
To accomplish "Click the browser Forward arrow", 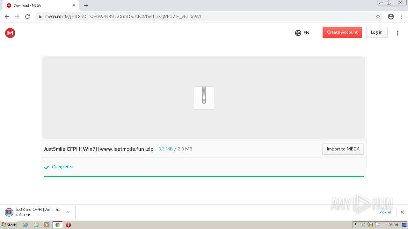I will (17, 17).
